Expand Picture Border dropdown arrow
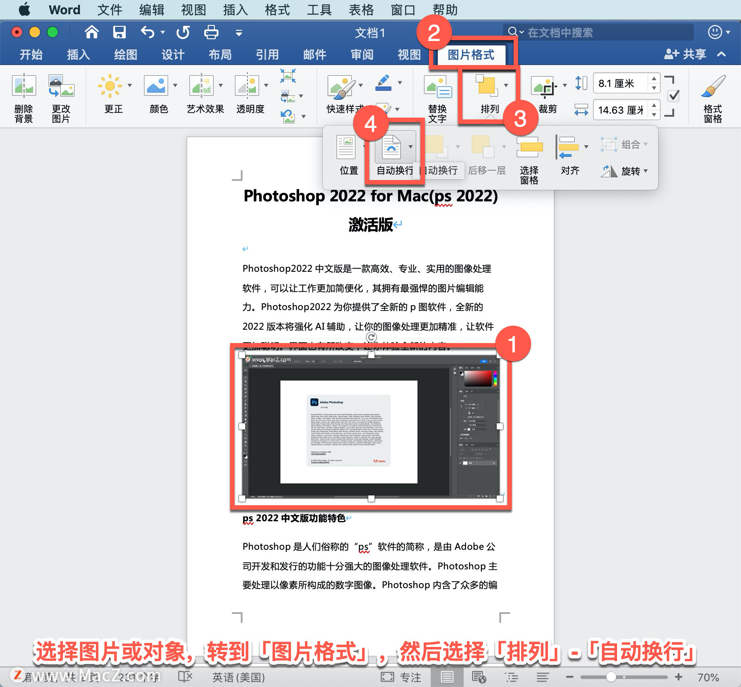 click(x=400, y=82)
